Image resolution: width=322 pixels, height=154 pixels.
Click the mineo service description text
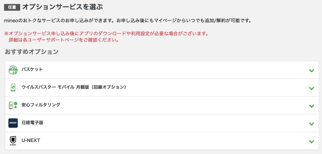[x=128, y=21]
